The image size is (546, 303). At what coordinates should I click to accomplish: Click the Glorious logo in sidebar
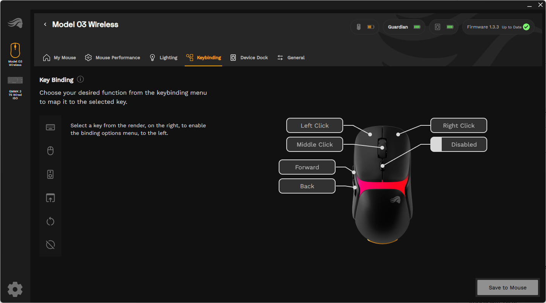(x=15, y=23)
